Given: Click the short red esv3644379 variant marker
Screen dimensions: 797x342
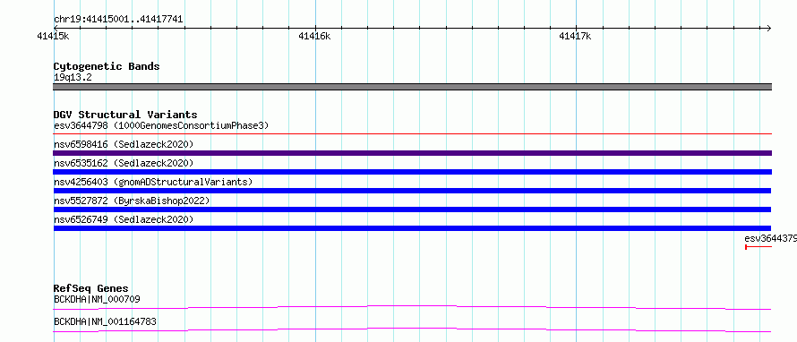Looking at the screenshot, I should click(x=758, y=247).
